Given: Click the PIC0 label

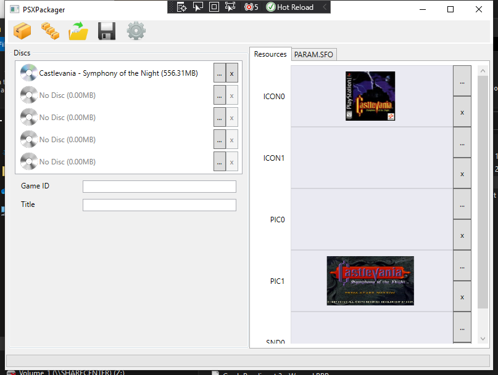Looking at the screenshot, I should tap(277, 219).
